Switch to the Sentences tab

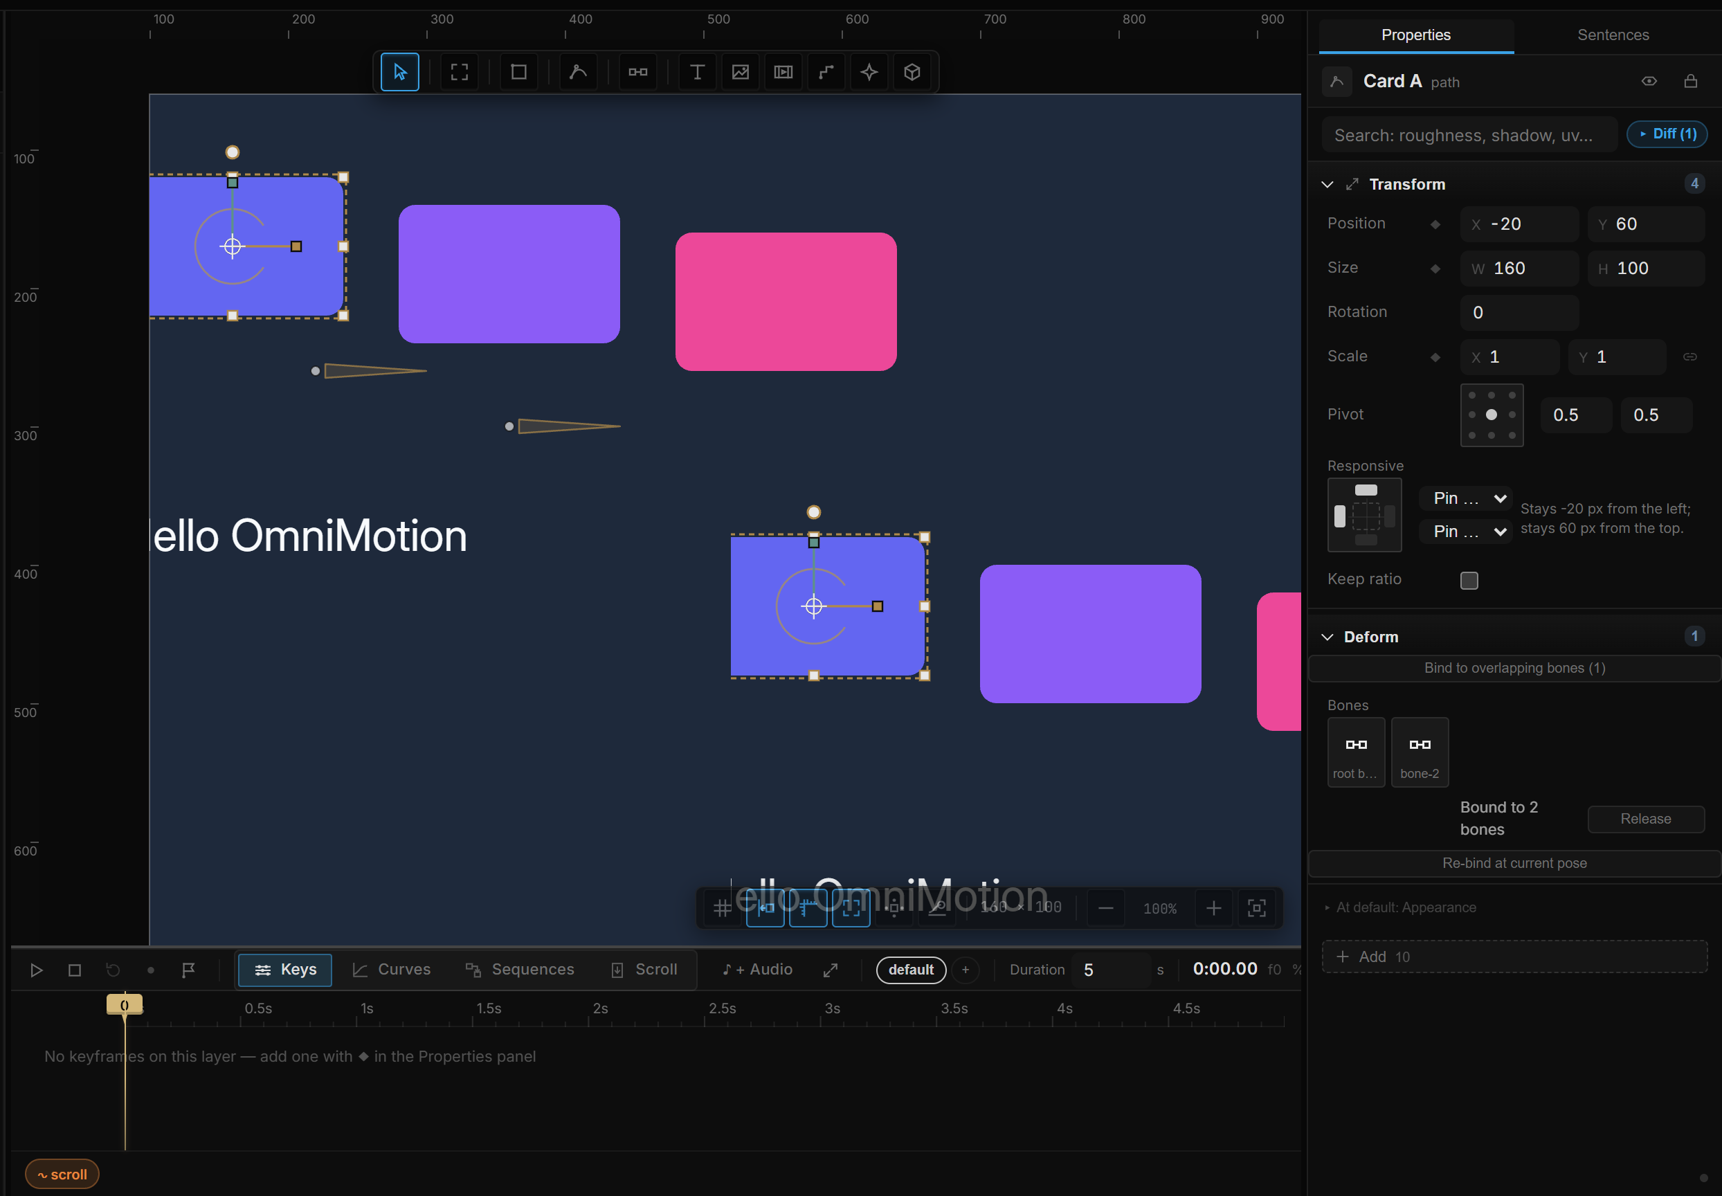point(1613,35)
